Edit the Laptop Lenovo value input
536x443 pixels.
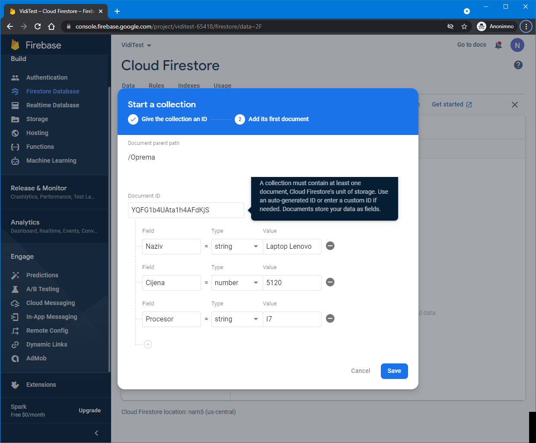click(x=292, y=247)
